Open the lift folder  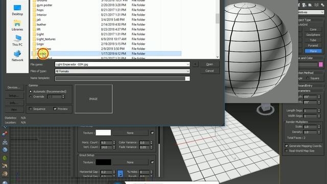(x=39, y=29)
